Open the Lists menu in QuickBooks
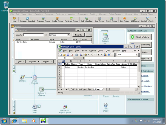Image resolution: width=166 pixels, height=125 pixels. click(30, 14)
